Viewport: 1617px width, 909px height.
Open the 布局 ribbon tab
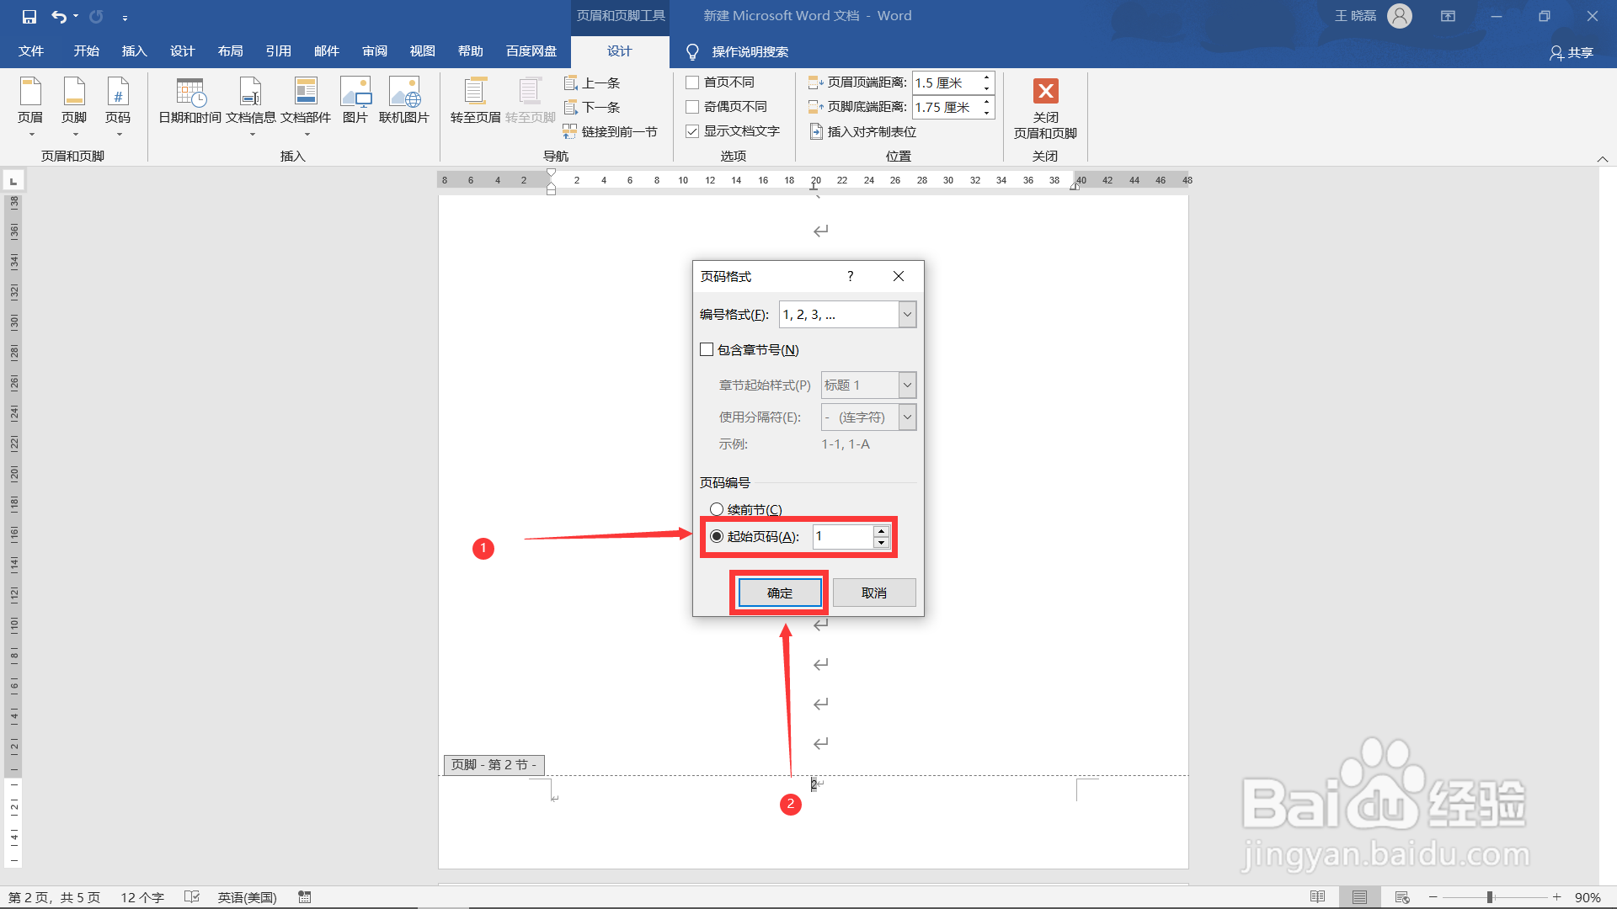[230, 51]
